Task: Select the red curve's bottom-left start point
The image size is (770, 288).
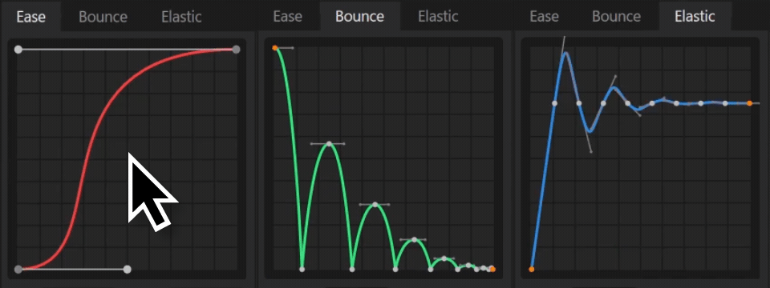Action: (18, 269)
